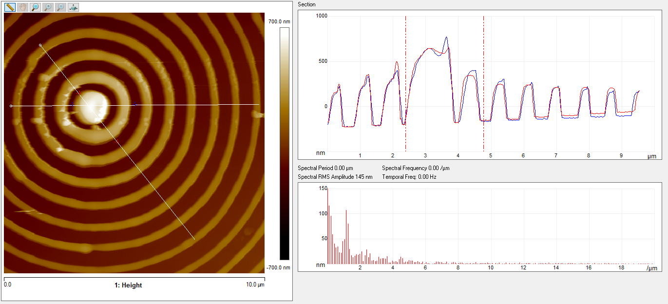Viewport: 668px width, 304px height.
Task: Choose the magnifier zoom tool
Action: (35, 7)
